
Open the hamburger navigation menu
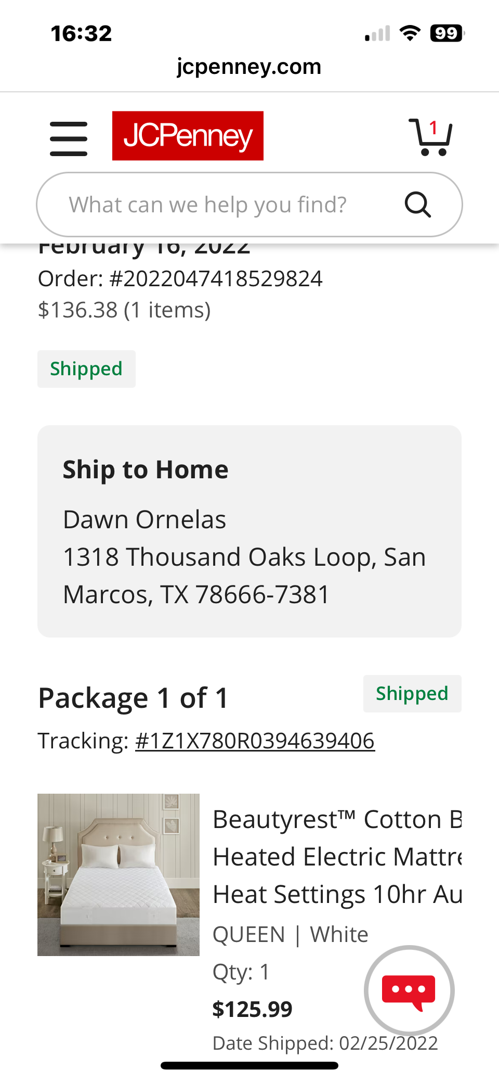coord(69,139)
